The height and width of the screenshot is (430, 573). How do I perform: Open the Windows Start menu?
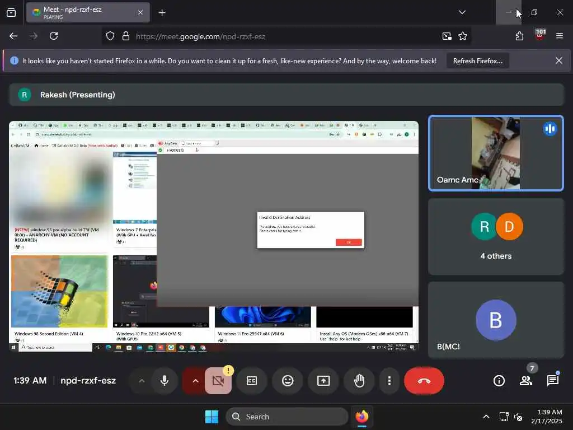212,417
